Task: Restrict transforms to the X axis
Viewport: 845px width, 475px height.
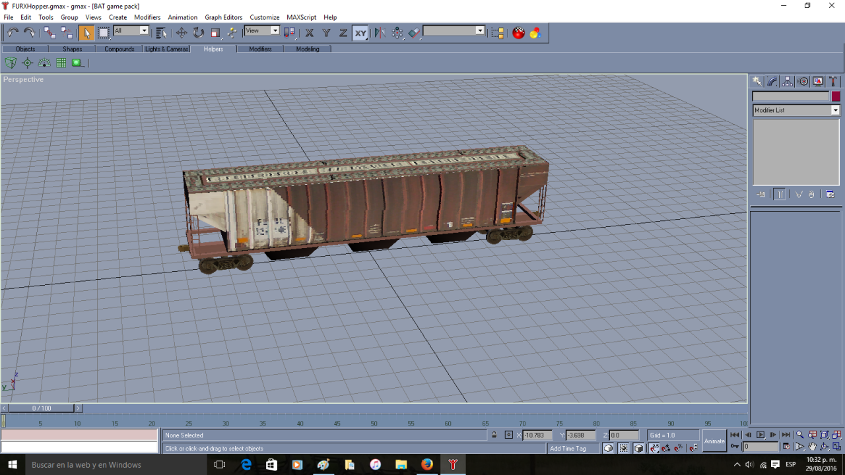Action: 309,32
